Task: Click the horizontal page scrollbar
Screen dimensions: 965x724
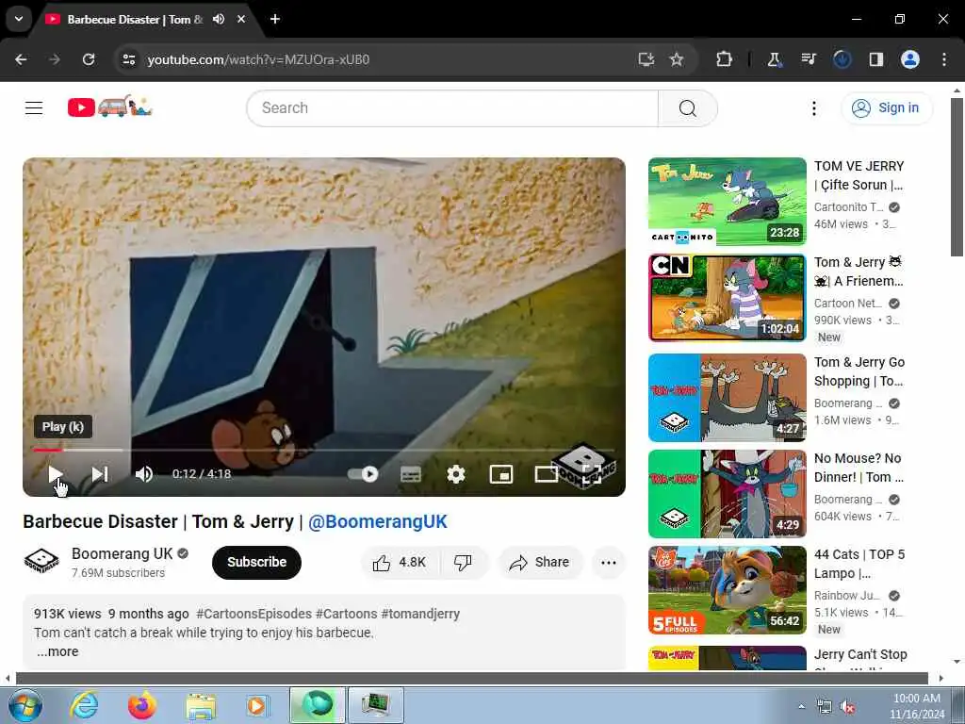Action: (x=471, y=679)
